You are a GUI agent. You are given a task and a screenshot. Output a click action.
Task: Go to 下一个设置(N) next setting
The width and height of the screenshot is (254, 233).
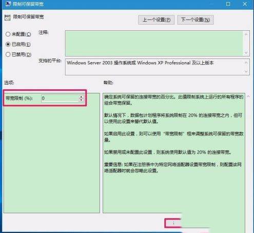point(196,20)
